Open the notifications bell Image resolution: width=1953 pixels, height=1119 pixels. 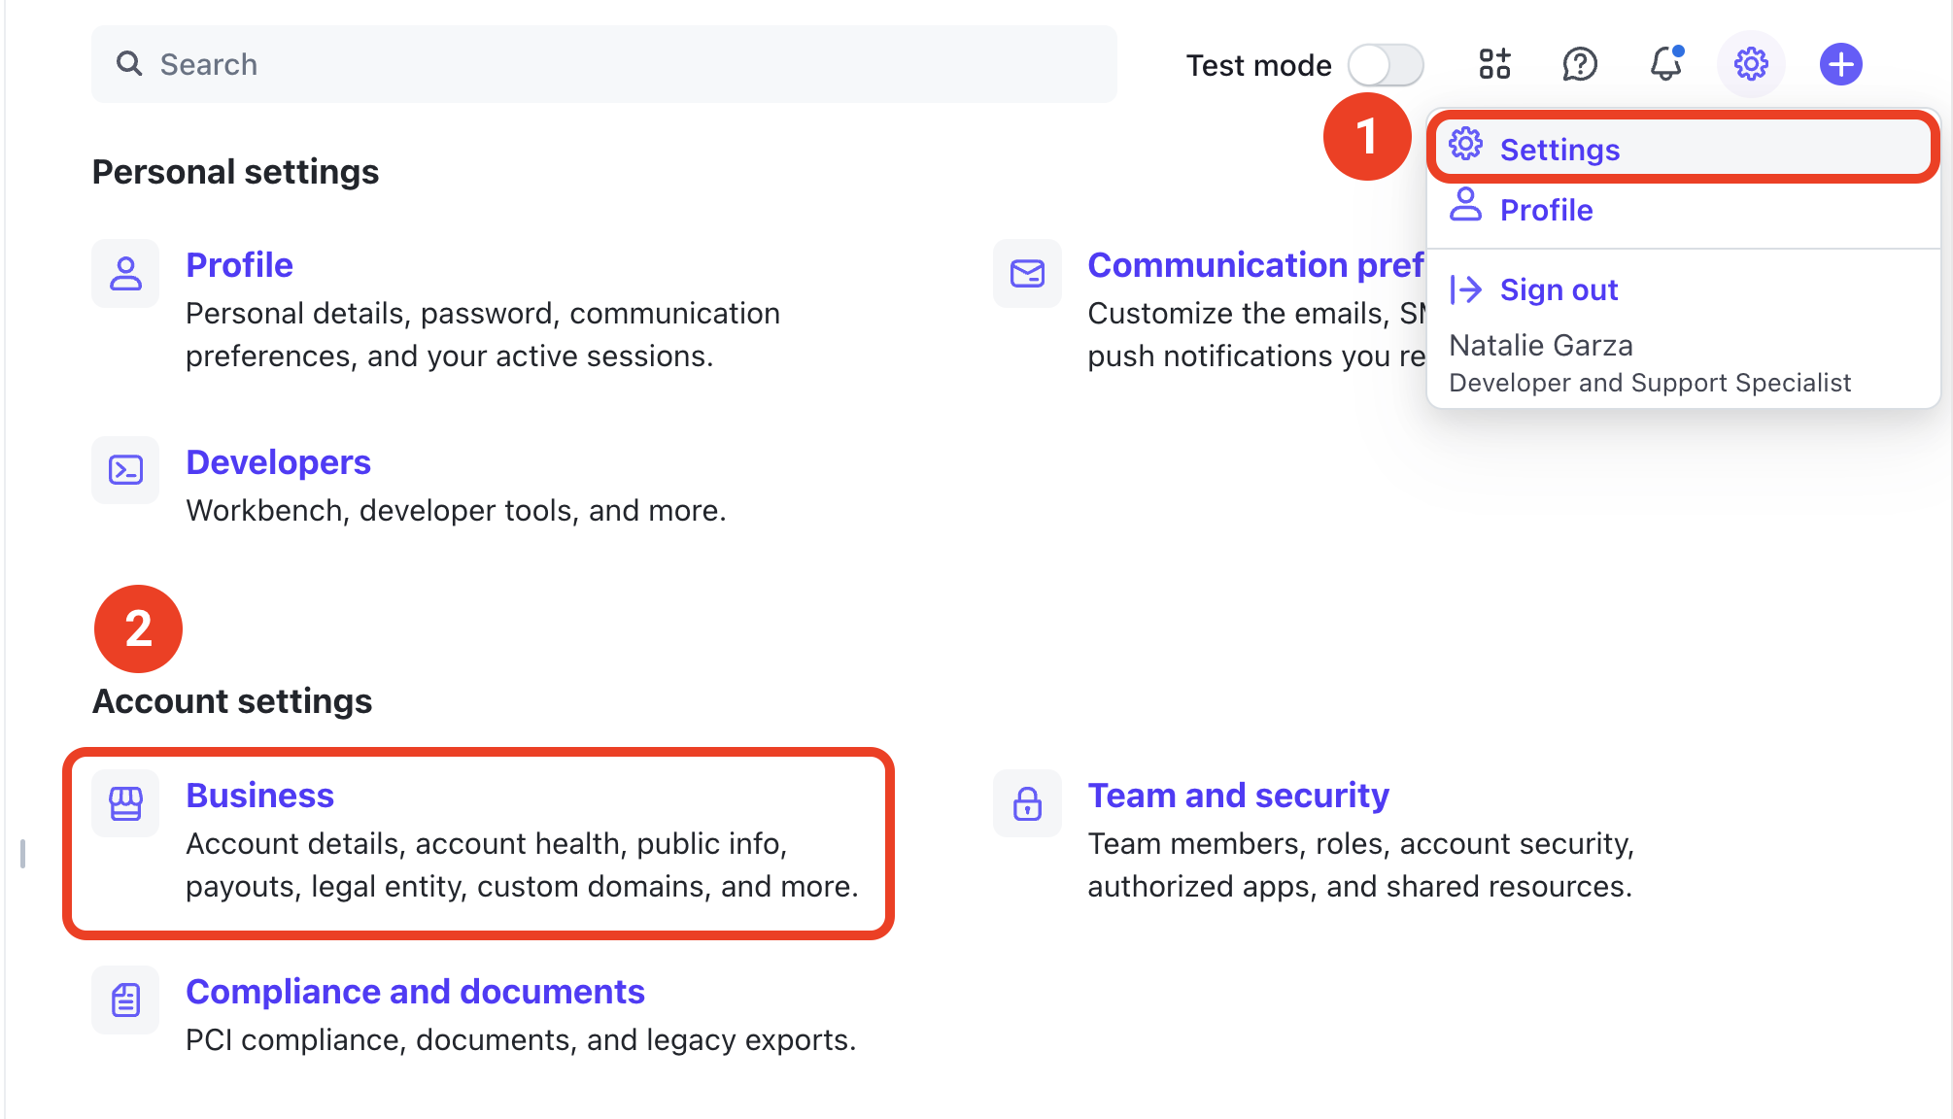[x=1665, y=64]
